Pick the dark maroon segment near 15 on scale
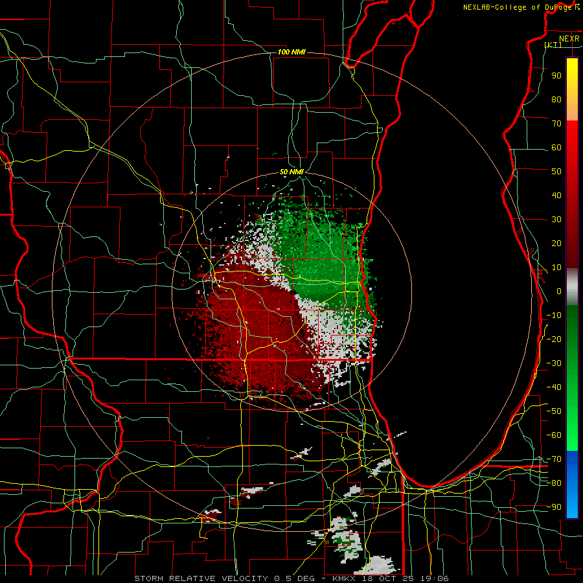 pos(572,255)
